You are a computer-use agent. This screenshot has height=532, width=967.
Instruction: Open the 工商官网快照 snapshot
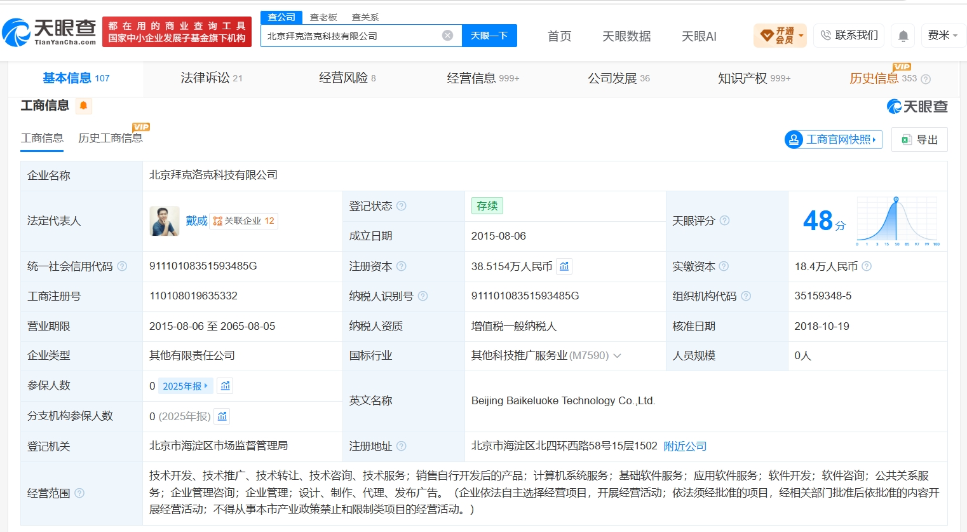pos(834,139)
